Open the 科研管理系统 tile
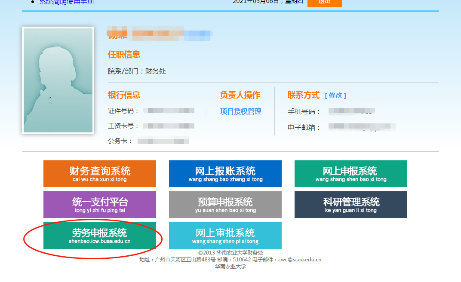This screenshot has height=282, width=461. pos(351,205)
